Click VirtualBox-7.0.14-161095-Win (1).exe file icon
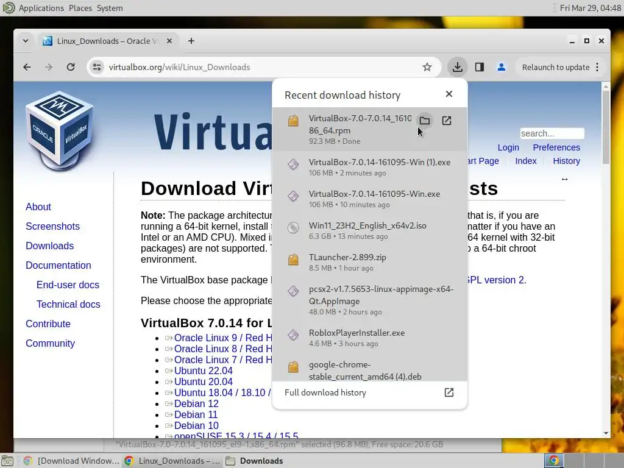Image resolution: width=624 pixels, height=468 pixels. pos(293,164)
